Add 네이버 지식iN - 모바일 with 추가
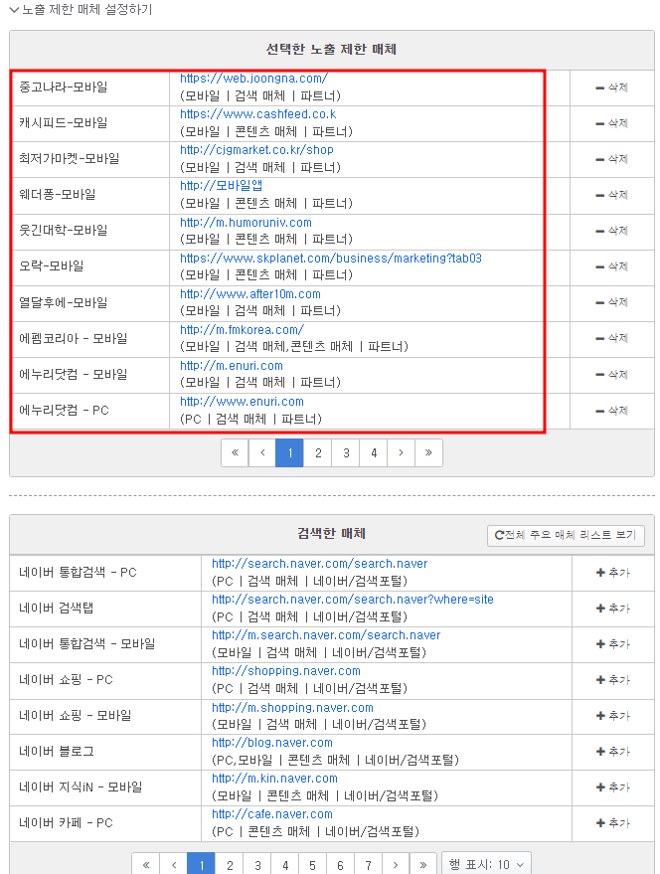The image size is (660, 874). point(612,787)
